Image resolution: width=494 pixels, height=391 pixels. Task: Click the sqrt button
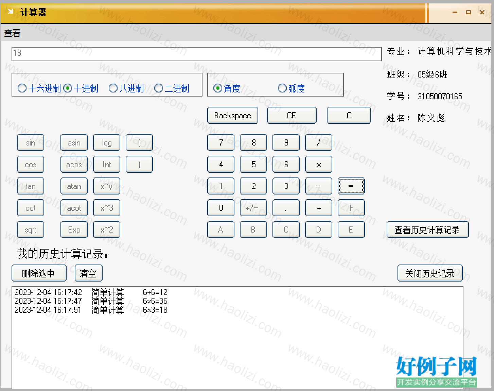[x=31, y=230]
